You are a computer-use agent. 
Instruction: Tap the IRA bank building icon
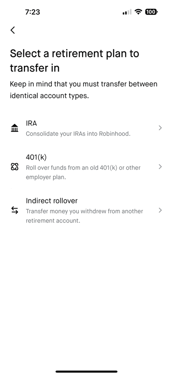15,128
